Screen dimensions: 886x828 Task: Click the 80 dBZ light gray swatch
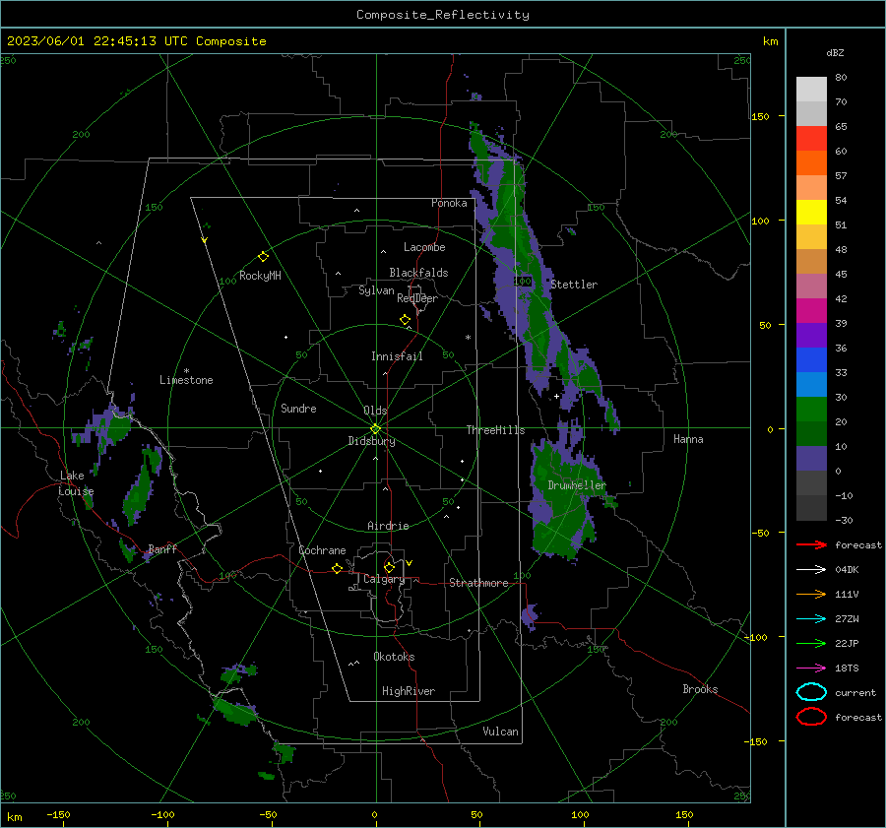point(811,90)
